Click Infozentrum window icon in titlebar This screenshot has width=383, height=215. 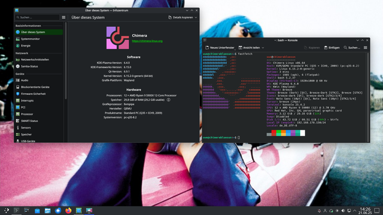17,11
